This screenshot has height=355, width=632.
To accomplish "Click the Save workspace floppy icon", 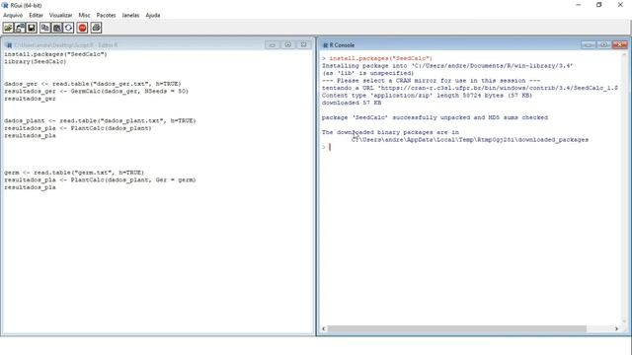I will click(x=32, y=28).
